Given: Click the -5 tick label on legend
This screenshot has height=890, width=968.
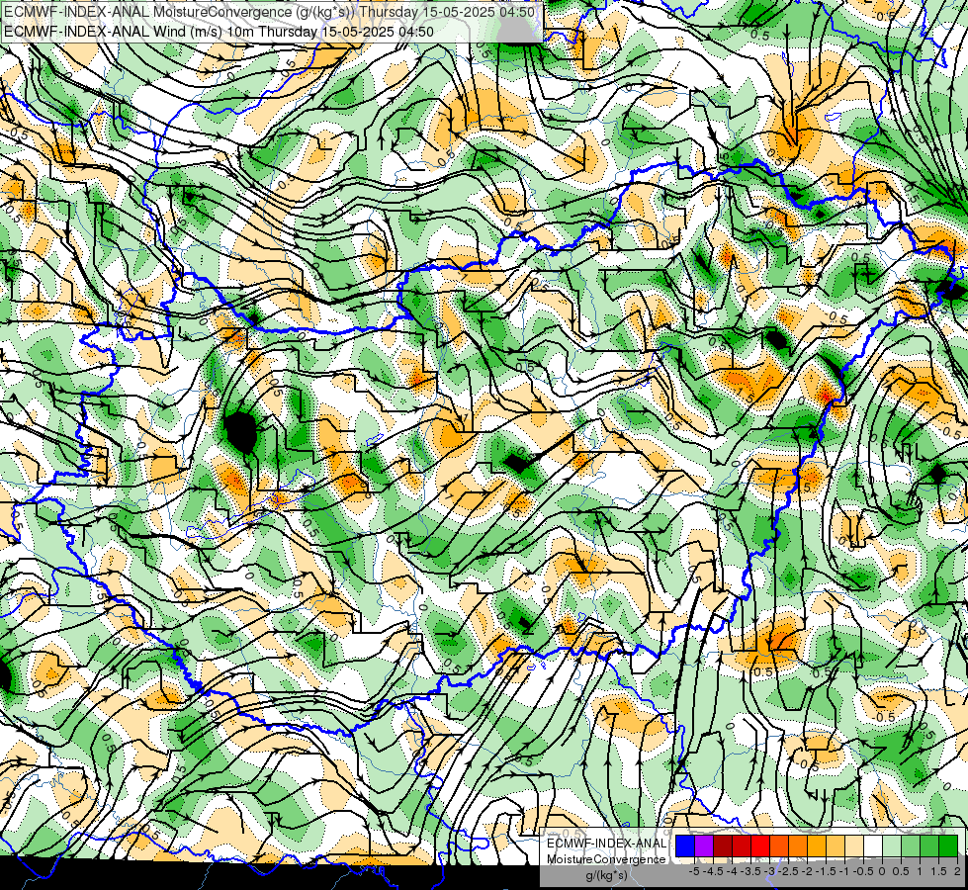Looking at the screenshot, I should 694,871.
